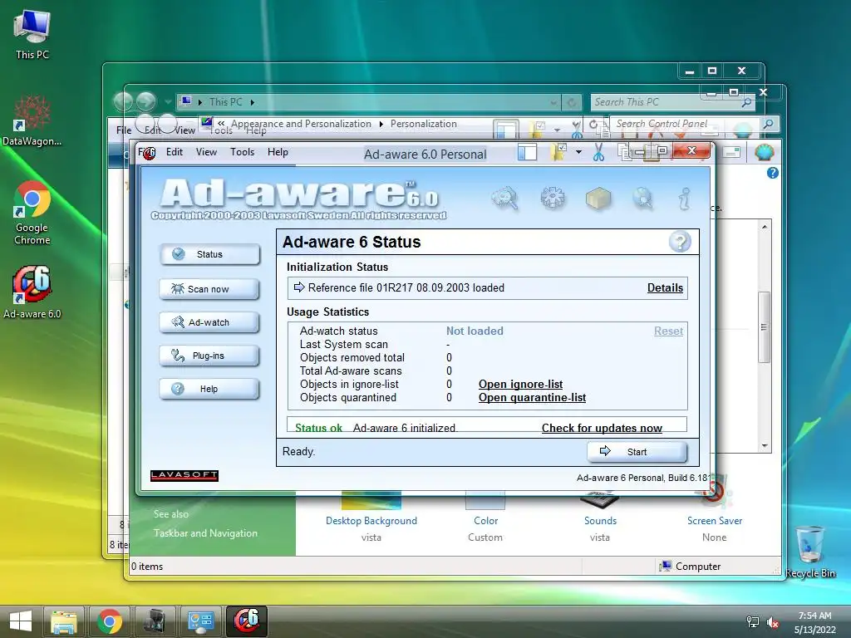
Task: Click the Ad-aware taskbar icon
Action: [246, 621]
